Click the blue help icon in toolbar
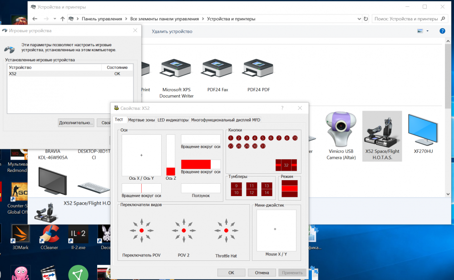 point(442,31)
